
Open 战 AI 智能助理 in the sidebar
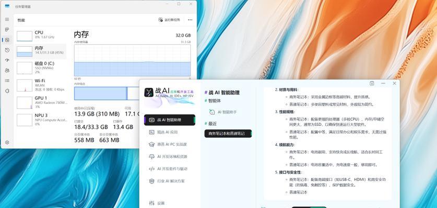tap(170, 120)
